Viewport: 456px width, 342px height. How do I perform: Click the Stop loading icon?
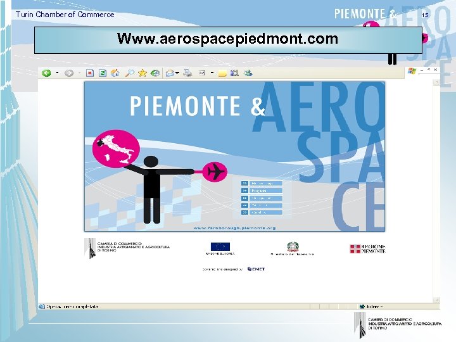[x=90, y=73]
